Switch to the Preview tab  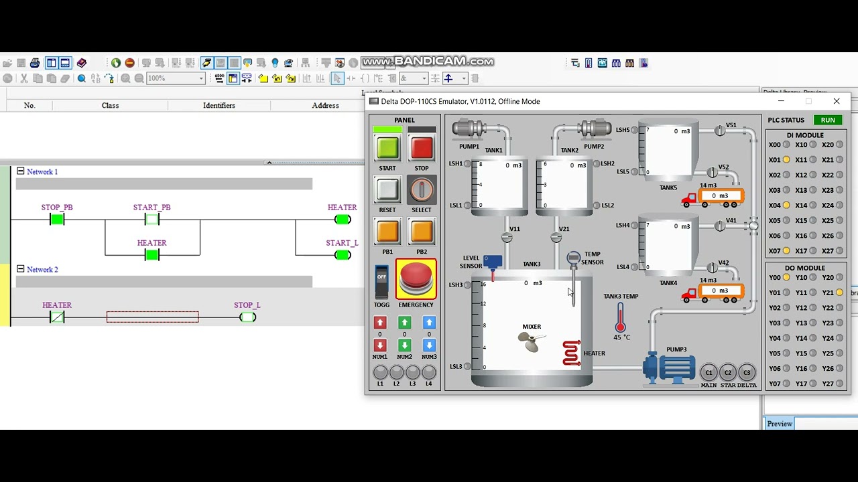click(780, 424)
